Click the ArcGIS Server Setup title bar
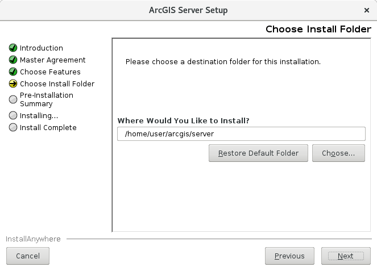The height and width of the screenshot is (271, 377). (x=188, y=10)
